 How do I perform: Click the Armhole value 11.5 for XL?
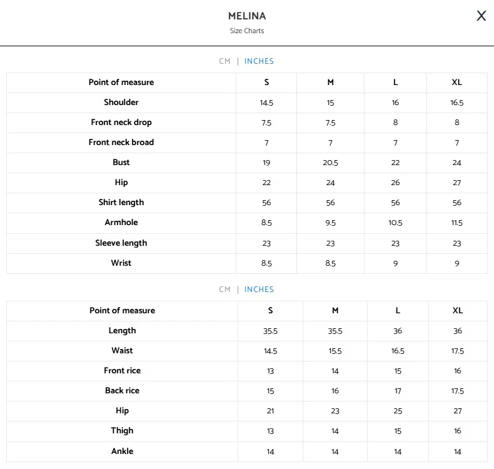pos(457,223)
